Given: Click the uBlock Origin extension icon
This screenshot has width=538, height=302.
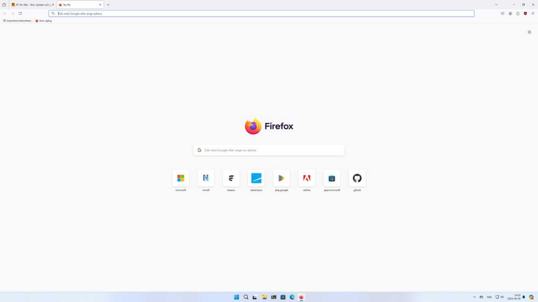Looking at the screenshot, I should point(525,13).
